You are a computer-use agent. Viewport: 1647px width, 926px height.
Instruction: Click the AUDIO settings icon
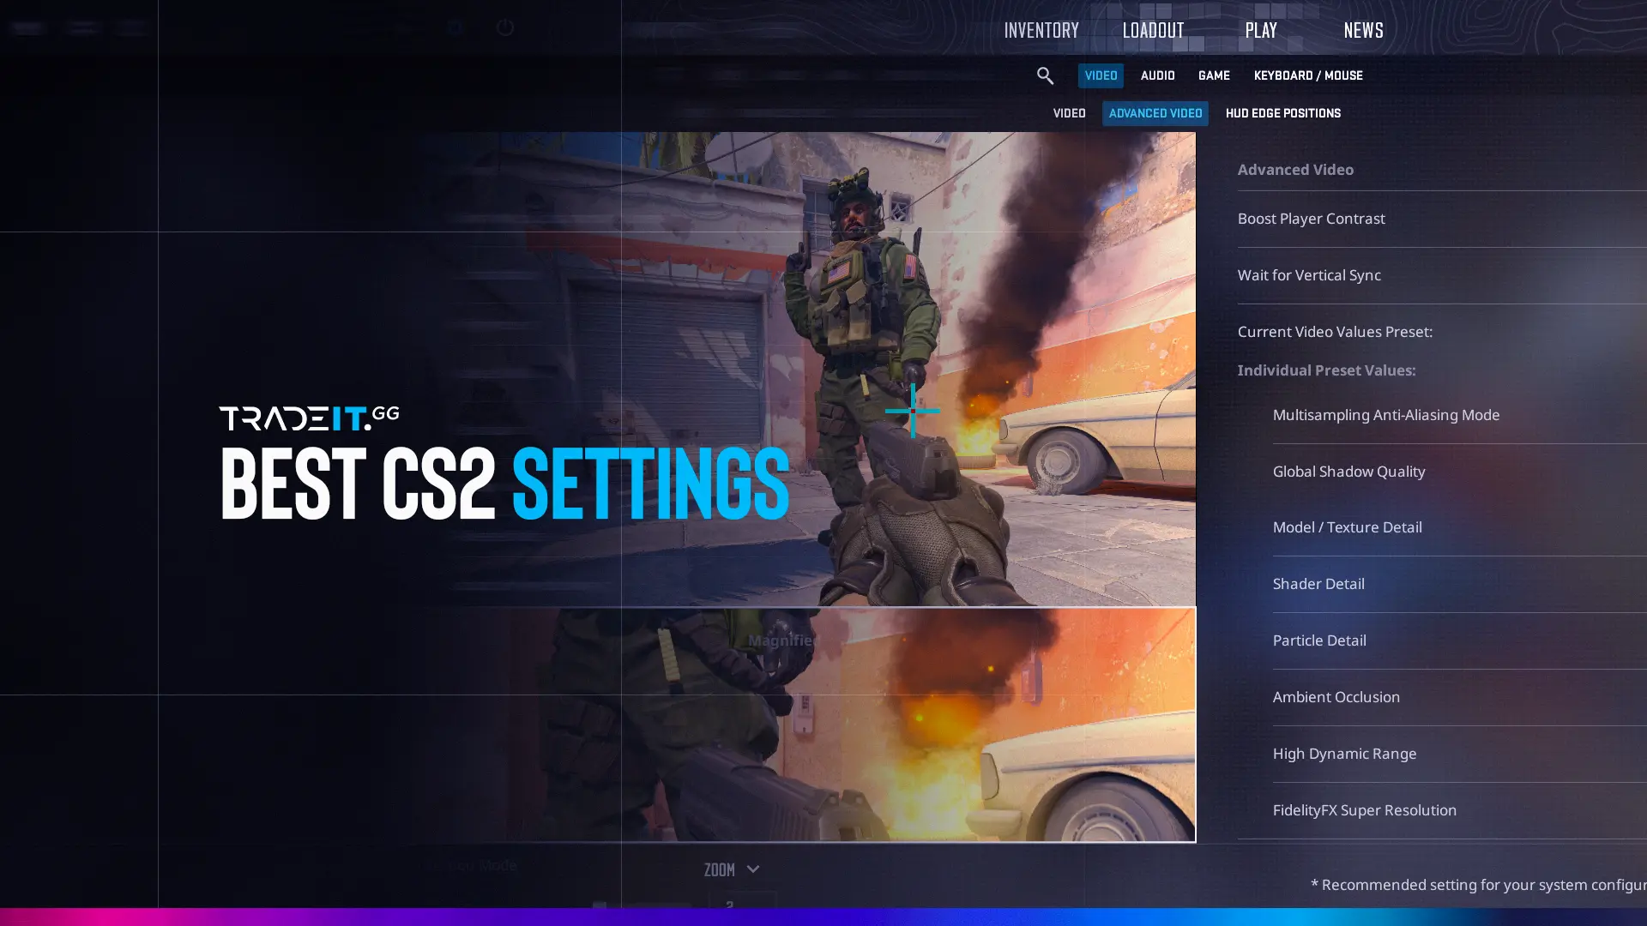click(1157, 75)
